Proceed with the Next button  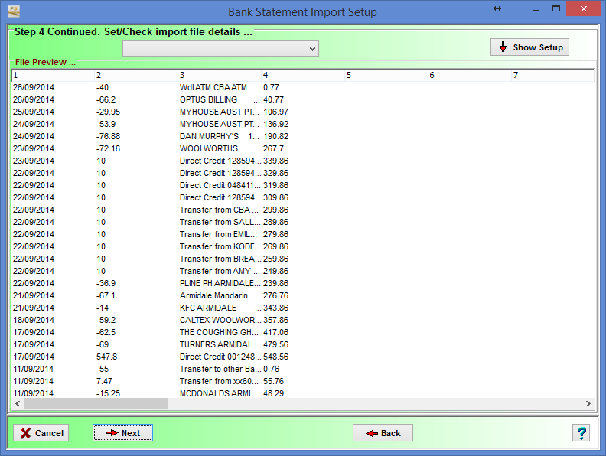[123, 433]
